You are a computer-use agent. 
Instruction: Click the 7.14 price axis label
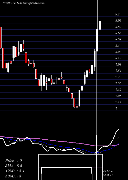[118, 102]
